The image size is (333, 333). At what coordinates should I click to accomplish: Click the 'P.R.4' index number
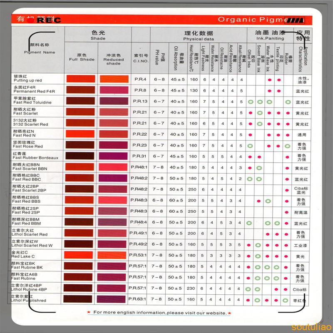point(140,79)
